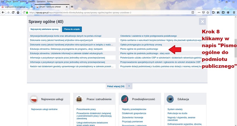Click the Pisma do urzędu button
The width and height of the screenshot is (237, 126).
(x=72, y=29)
